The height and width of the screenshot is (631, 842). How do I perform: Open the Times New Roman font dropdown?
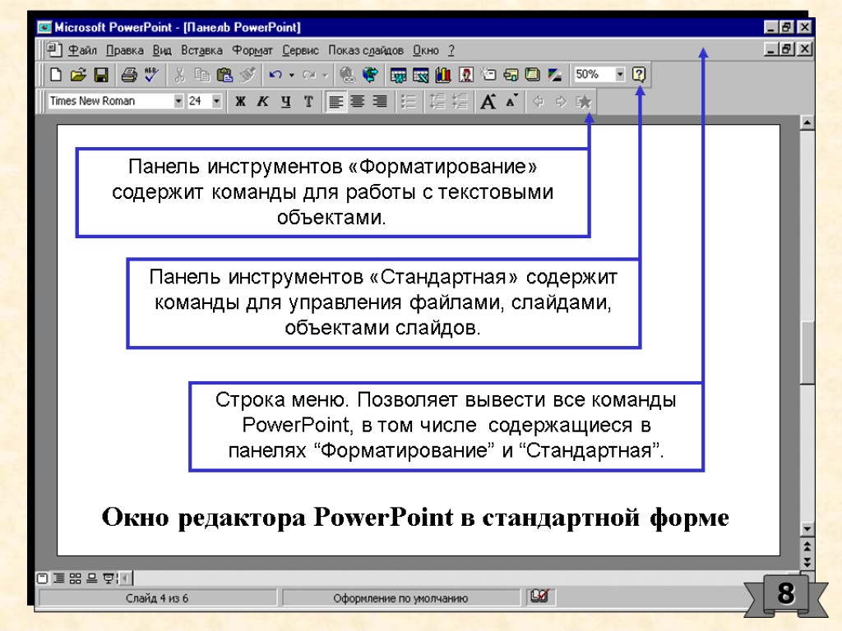(x=178, y=101)
